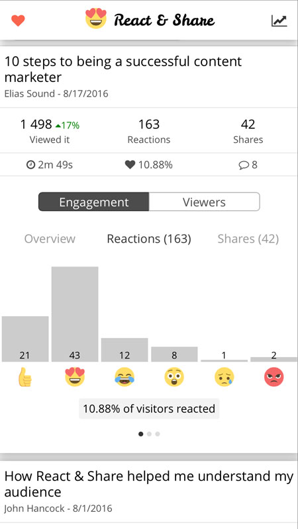298x529 pixels.
Task: Open article 'How React & Share helped me understand my audience'
Action: [148, 484]
